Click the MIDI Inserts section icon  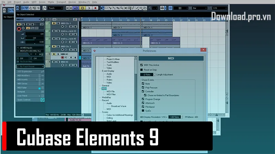coord(42,80)
